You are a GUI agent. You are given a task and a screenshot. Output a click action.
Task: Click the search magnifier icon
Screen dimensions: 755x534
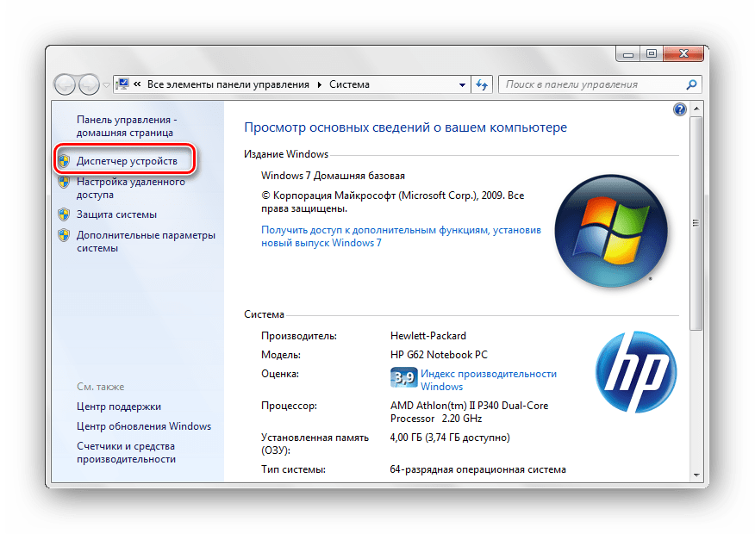coord(690,84)
